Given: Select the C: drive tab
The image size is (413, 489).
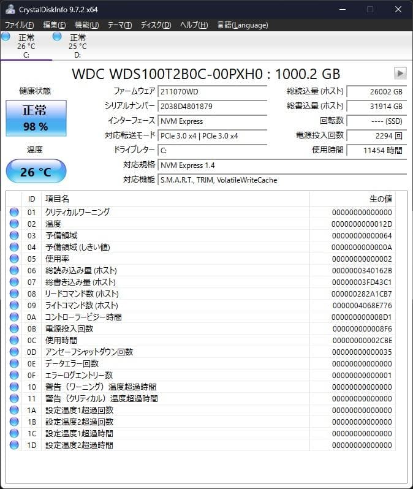Looking at the screenshot, I should 26,46.
